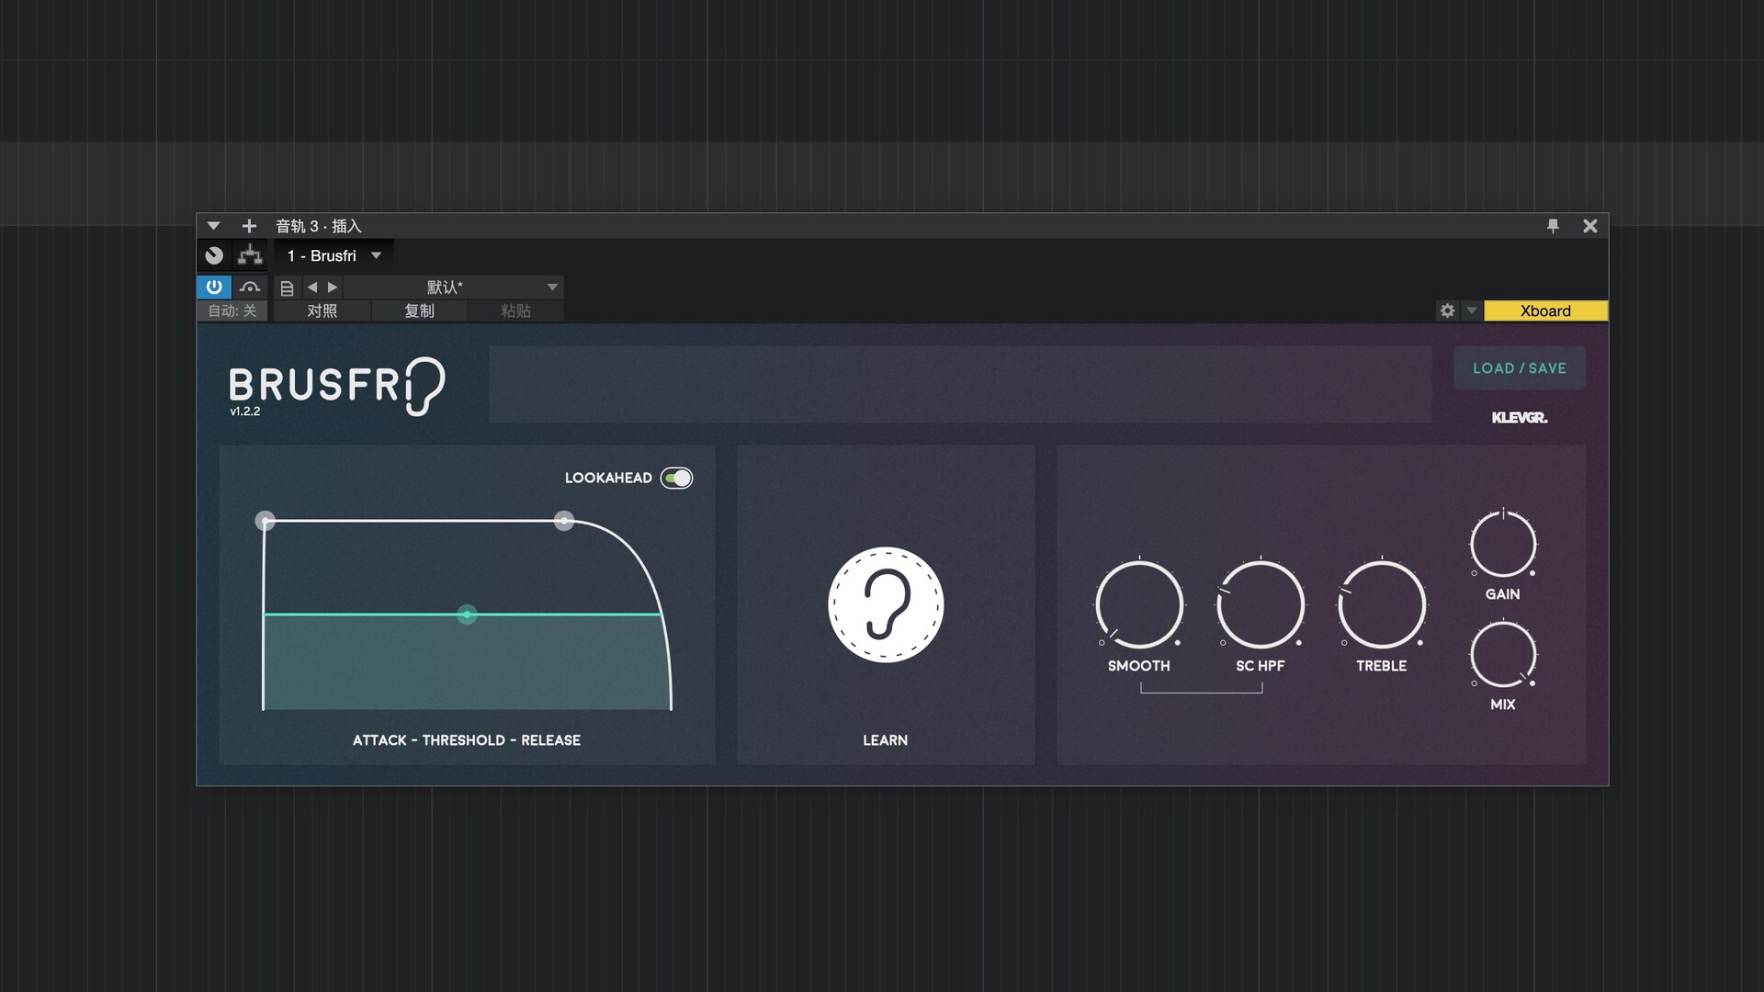Open the plugin window menu triangle
Screen dimensions: 1764x992
tap(213, 226)
